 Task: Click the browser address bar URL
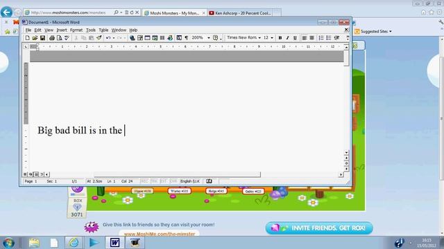tap(68, 12)
